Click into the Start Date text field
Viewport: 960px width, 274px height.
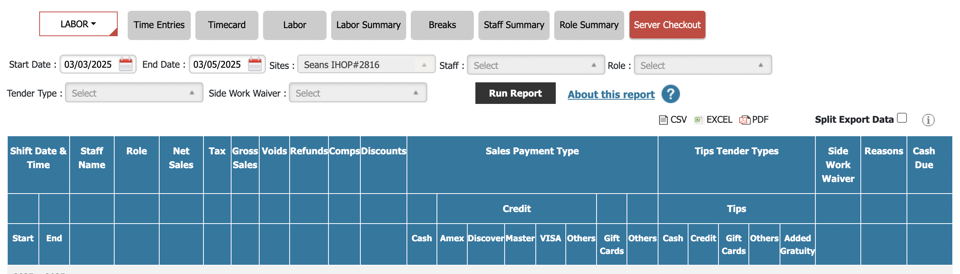click(x=88, y=64)
